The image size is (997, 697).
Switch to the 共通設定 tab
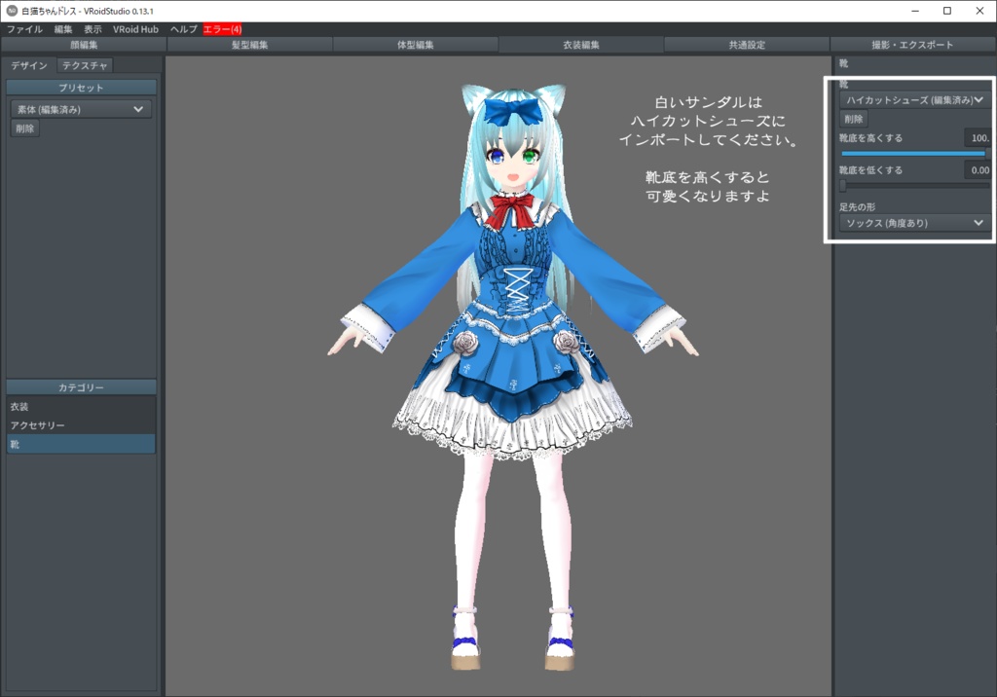pyautogui.click(x=746, y=45)
